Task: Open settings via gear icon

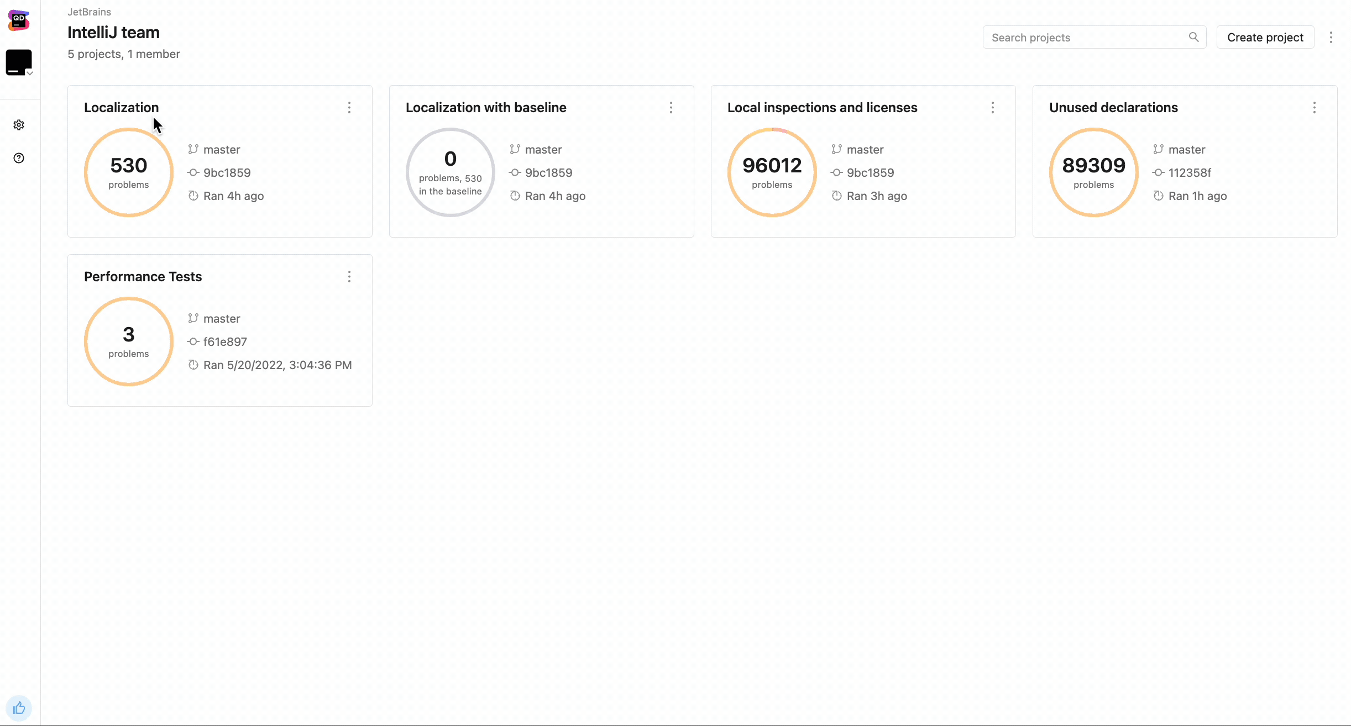Action: click(x=19, y=125)
